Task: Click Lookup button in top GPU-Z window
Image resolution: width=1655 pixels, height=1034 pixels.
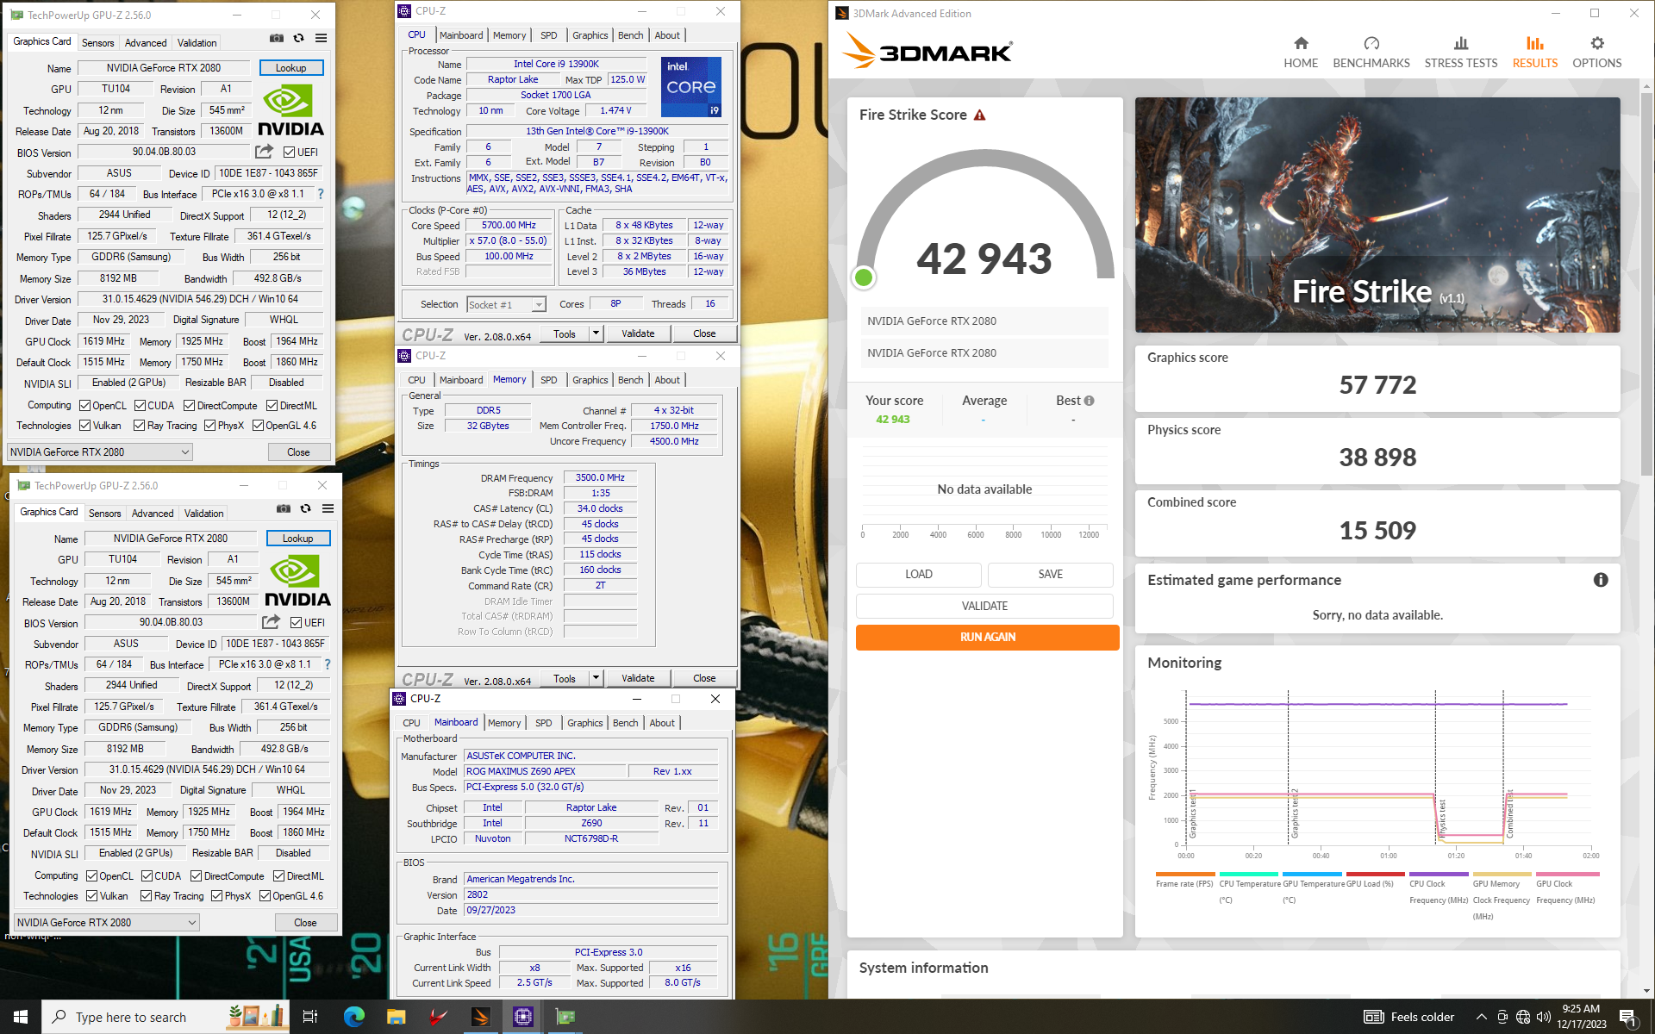Action: (x=290, y=68)
